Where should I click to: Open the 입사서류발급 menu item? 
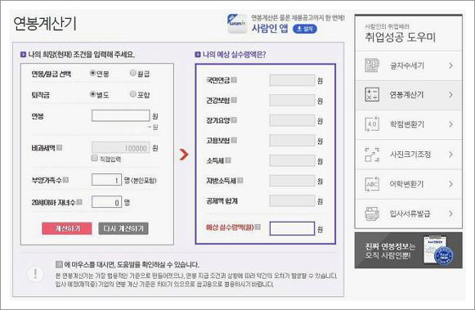pos(409,213)
